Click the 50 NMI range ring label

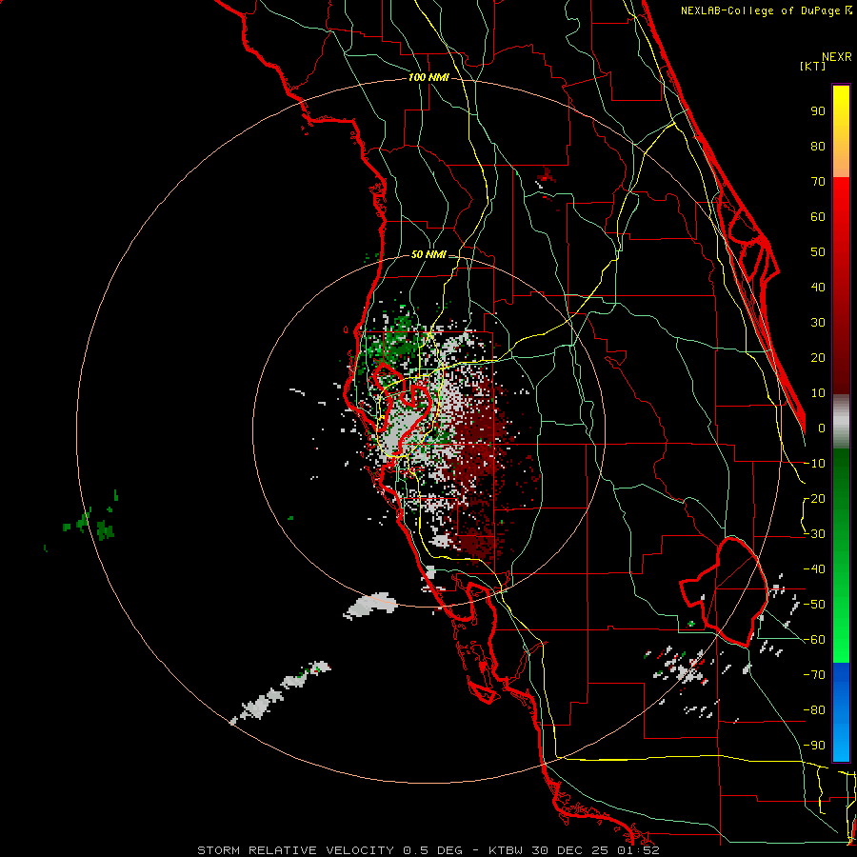pyautogui.click(x=428, y=254)
